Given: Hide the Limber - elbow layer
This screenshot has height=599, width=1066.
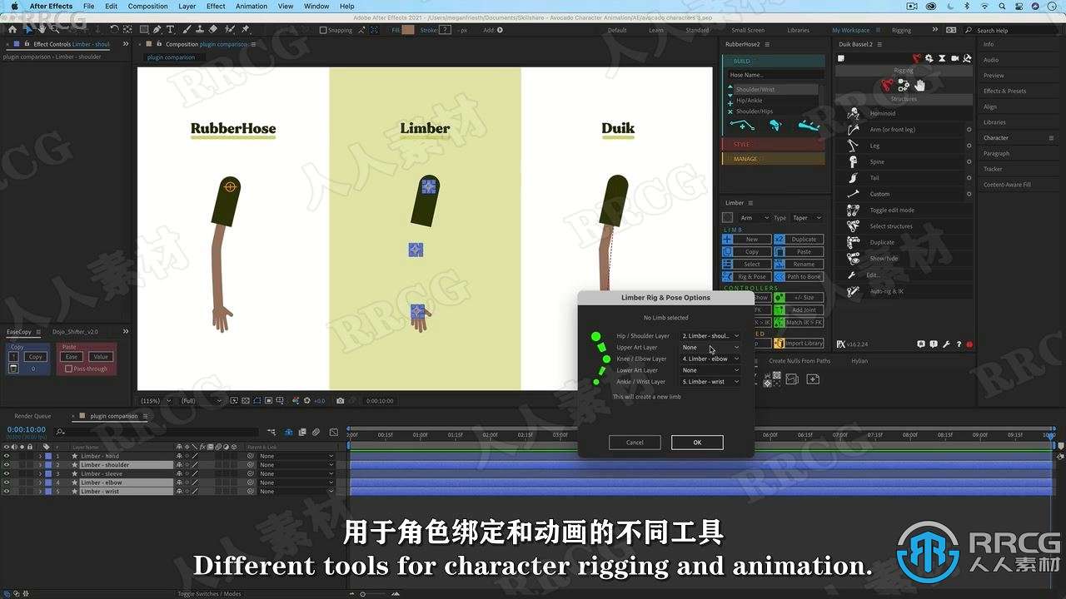Looking at the screenshot, I should [x=7, y=483].
